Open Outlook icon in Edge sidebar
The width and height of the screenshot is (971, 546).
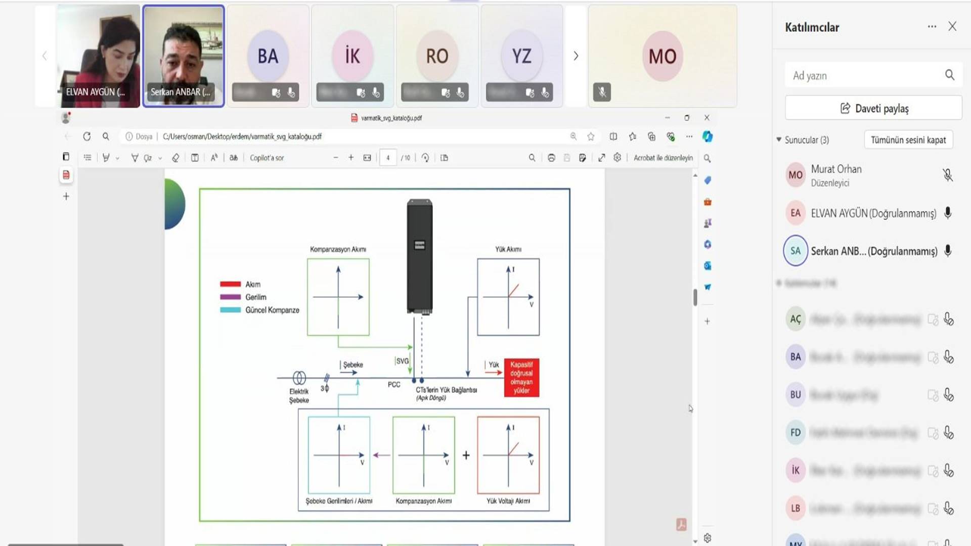(x=708, y=266)
